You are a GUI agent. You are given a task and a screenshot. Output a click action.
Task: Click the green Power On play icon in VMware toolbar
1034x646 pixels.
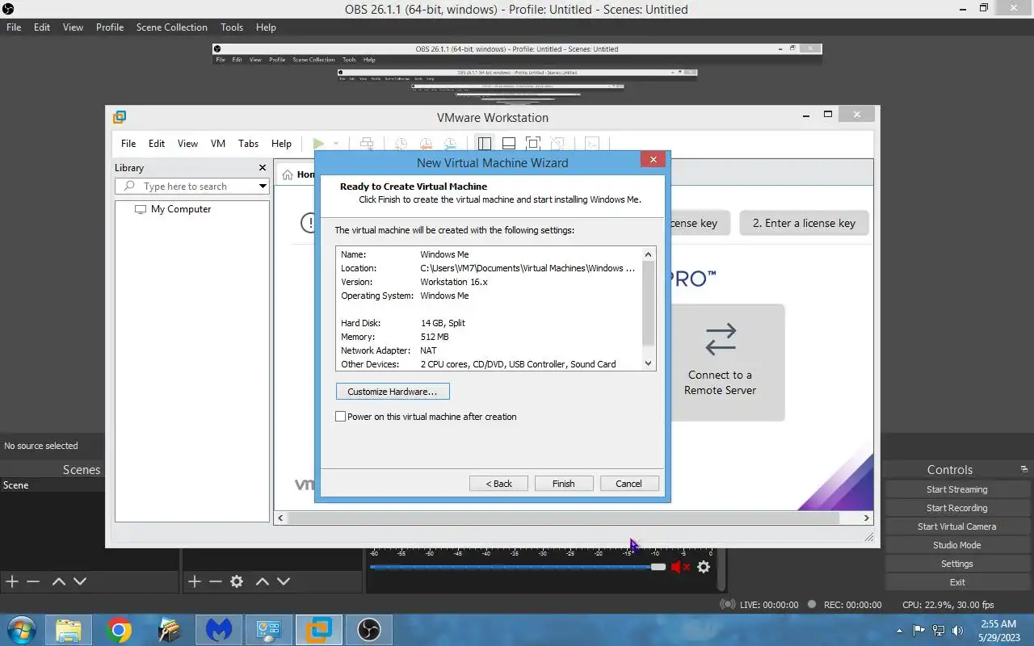coord(318,144)
